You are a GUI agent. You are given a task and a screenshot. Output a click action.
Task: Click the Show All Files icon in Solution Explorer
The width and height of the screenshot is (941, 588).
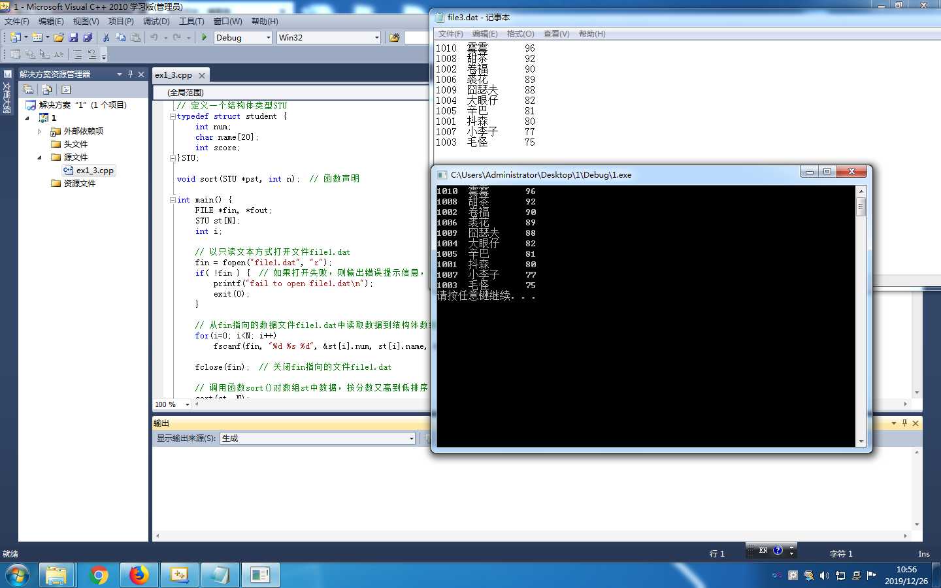(x=46, y=90)
